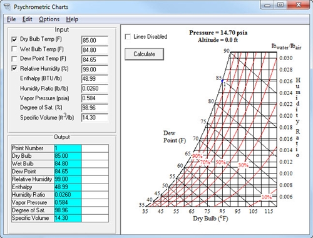Click the Dry Bulb Temp input field
The height and width of the screenshot is (238, 313).
pyautogui.click(x=95, y=40)
